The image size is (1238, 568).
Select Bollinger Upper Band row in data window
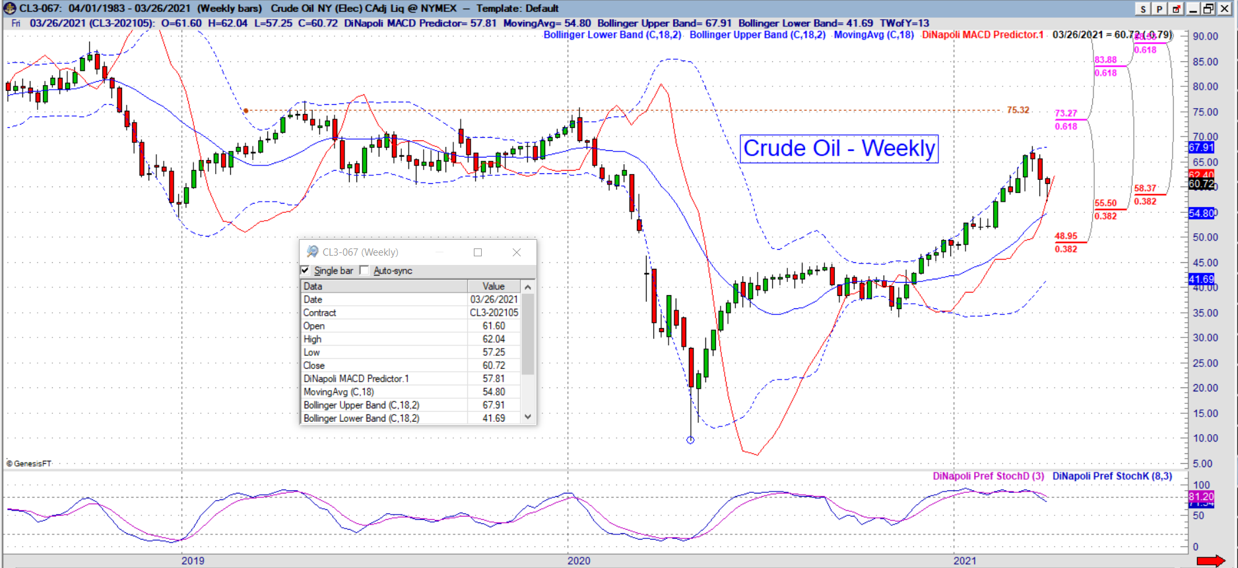pos(410,405)
